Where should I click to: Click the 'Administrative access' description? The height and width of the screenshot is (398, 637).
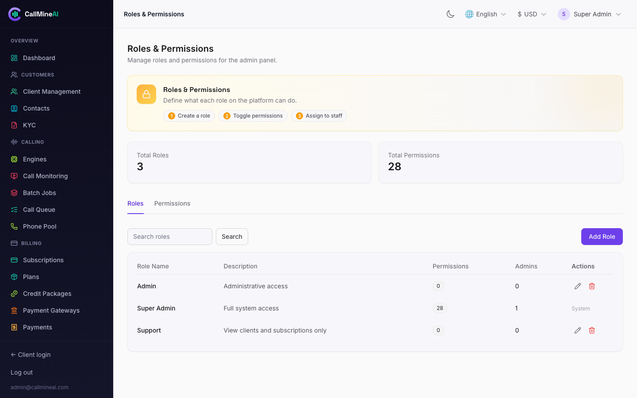[x=256, y=286]
